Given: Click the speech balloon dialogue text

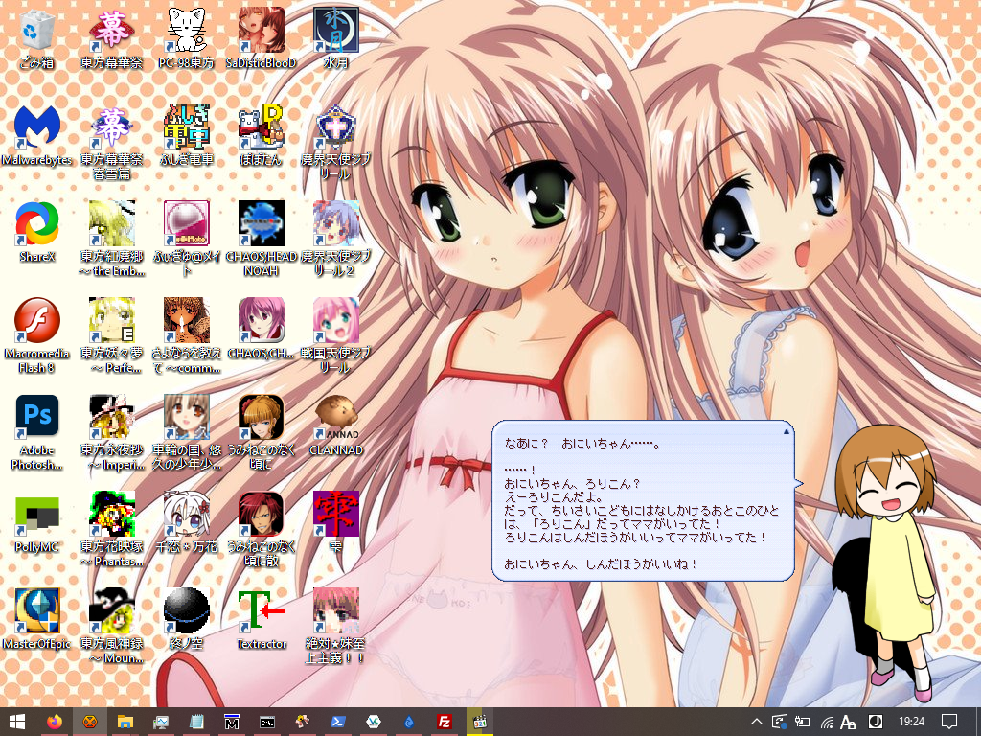Looking at the screenshot, I should [641, 504].
